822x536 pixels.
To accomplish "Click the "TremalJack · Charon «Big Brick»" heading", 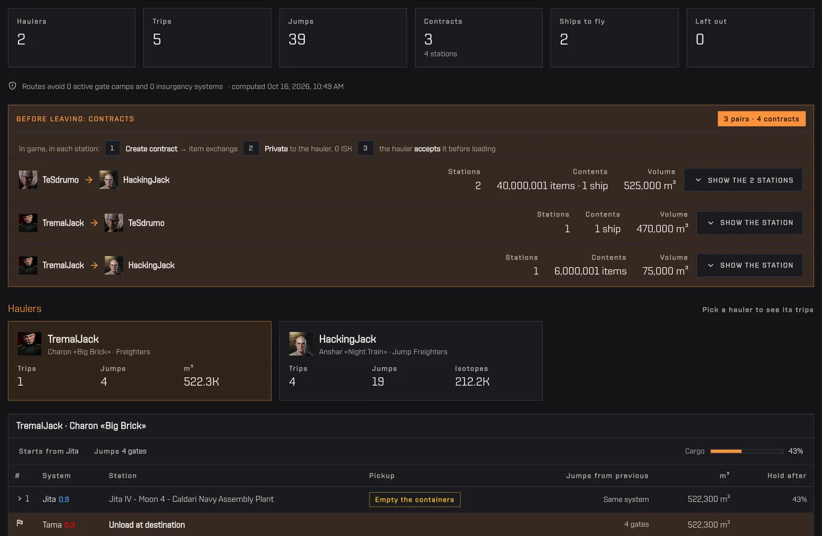I will pyautogui.click(x=81, y=426).
